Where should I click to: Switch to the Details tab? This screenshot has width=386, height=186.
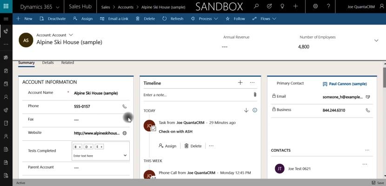(x=48, y=63)
